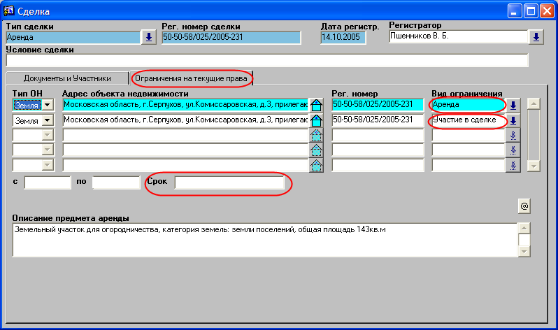Click third row empty Рег. номер cell
The width and height of the screenshot is (558, 330).
click(x=378, y=135)
